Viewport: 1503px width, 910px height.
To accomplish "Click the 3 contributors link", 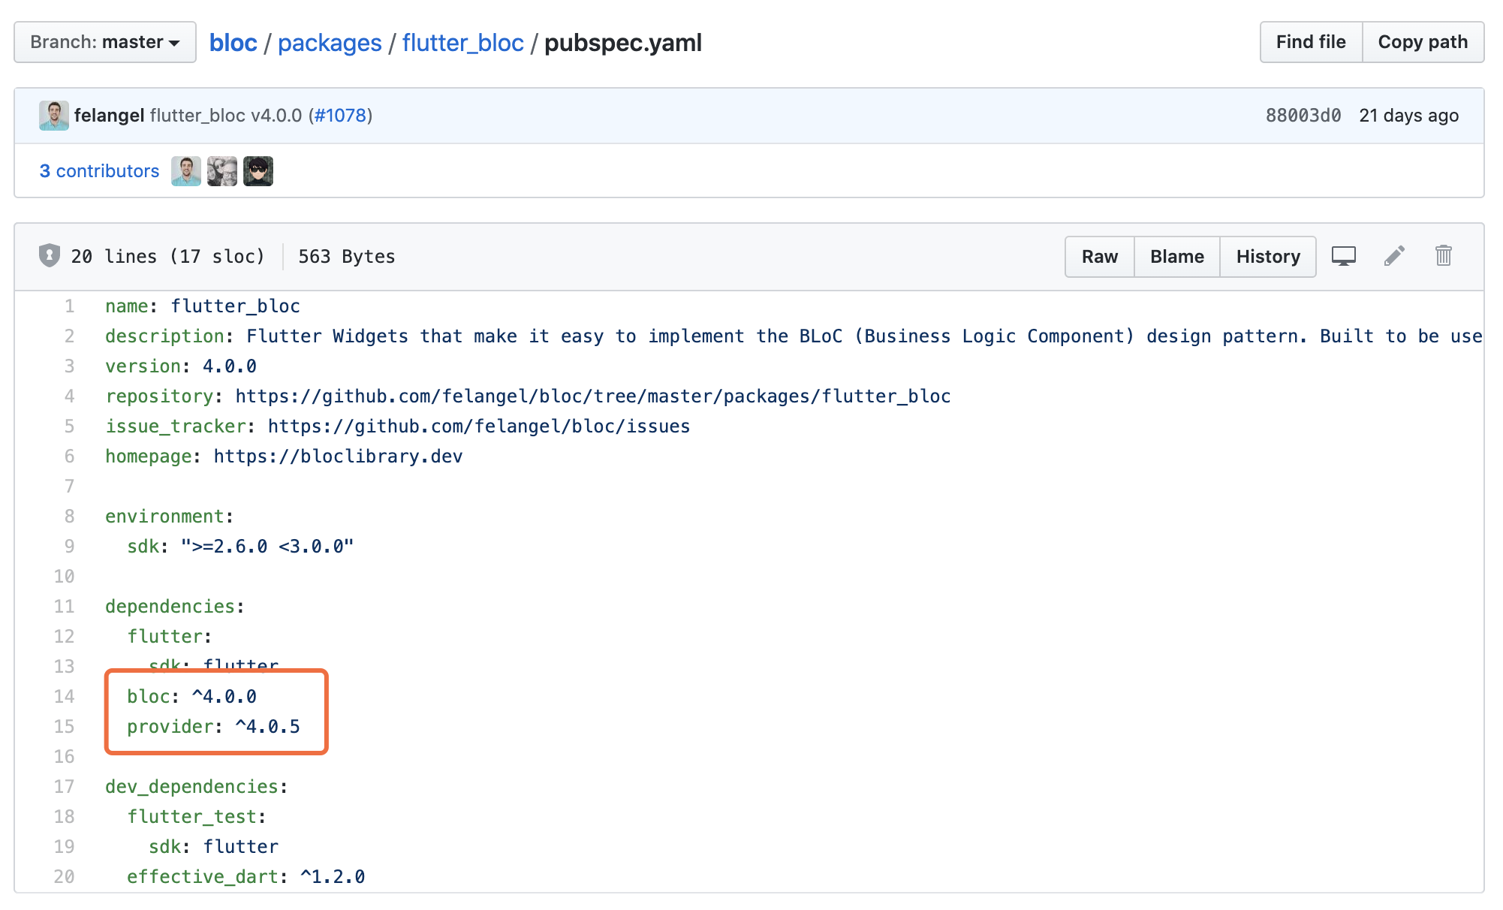I will [x=99, y=171].
